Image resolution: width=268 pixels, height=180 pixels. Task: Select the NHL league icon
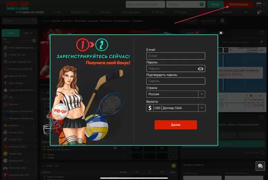click(x=5, y=97)
